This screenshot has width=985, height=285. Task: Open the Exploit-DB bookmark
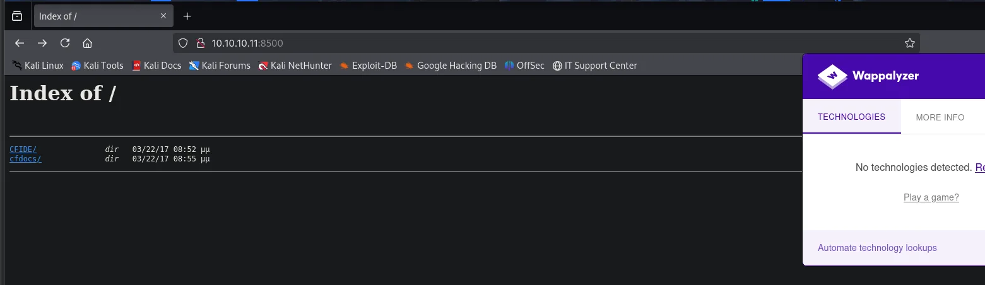coord(368,66)
